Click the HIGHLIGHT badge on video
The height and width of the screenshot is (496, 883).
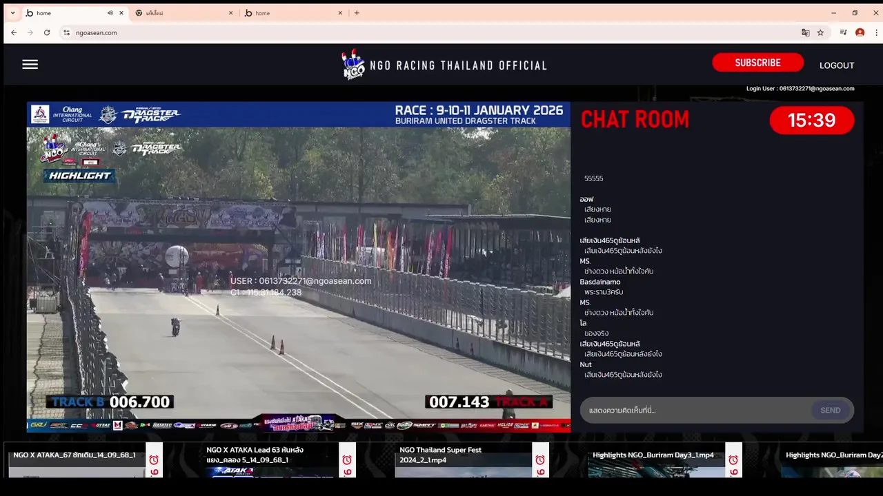click(79, 176)
